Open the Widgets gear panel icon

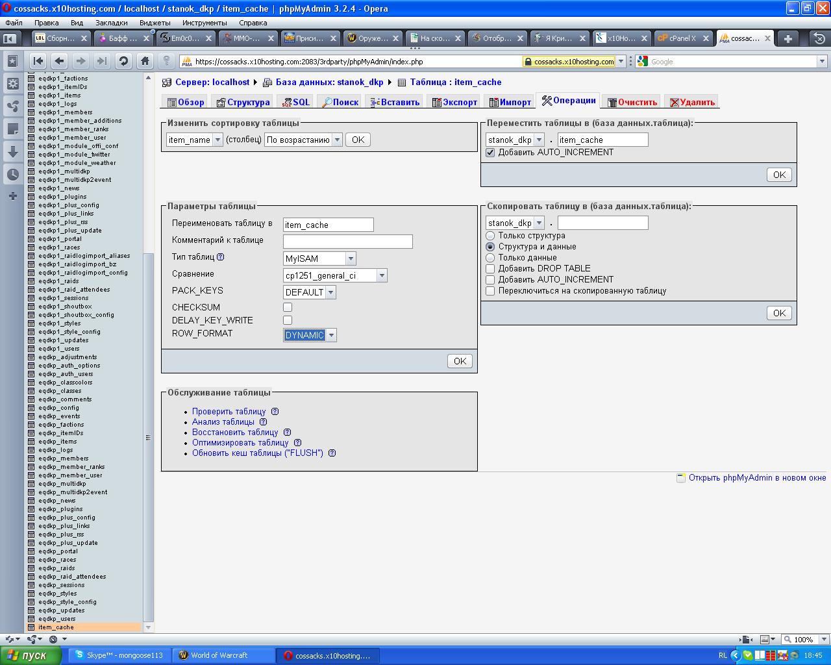(x=12, y=84)
